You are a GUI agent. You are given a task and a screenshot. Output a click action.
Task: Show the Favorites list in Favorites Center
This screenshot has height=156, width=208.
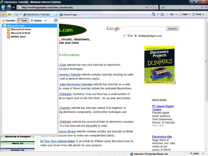click(x=9, y=21)
